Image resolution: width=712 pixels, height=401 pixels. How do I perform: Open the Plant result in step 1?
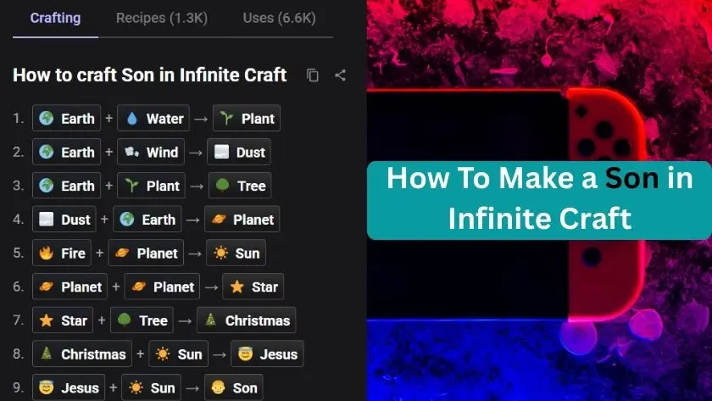(247, 118)
